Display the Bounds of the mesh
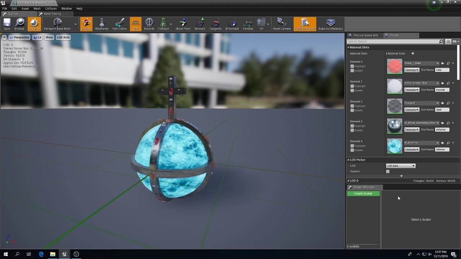This screenshot has height=259, width=461. [x=149, y=24]
